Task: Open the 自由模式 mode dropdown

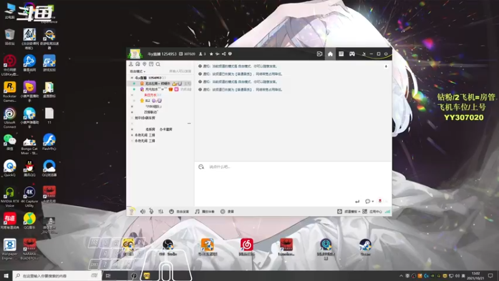Action: [x=138, y=71]
